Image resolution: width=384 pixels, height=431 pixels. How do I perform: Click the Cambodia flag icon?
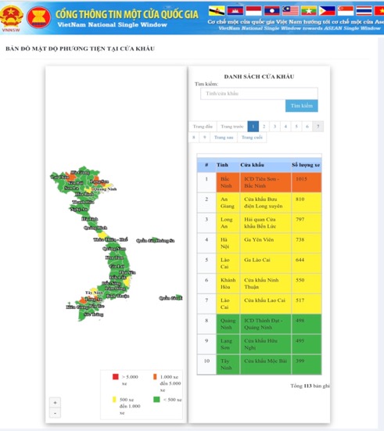[x=235, y=11]
